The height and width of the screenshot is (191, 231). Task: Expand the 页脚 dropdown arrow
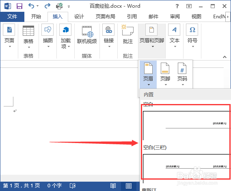point(166,85)
